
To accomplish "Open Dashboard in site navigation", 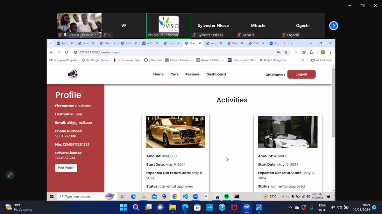I will click(x=216, y=75).
